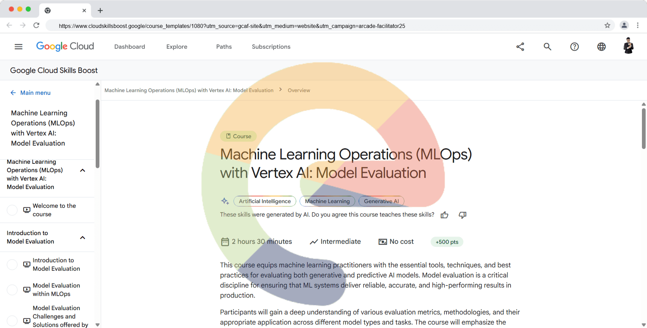The image size is (647, 328).
Task: Select the Generative AI skill tag
Action: pyautogui.click(x=381, y=201)
